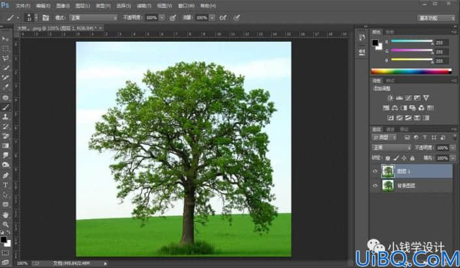The height and width of the screenshot is (268, 460).
Task: Add a Channel Mixer adjustment
Action: 422,108
